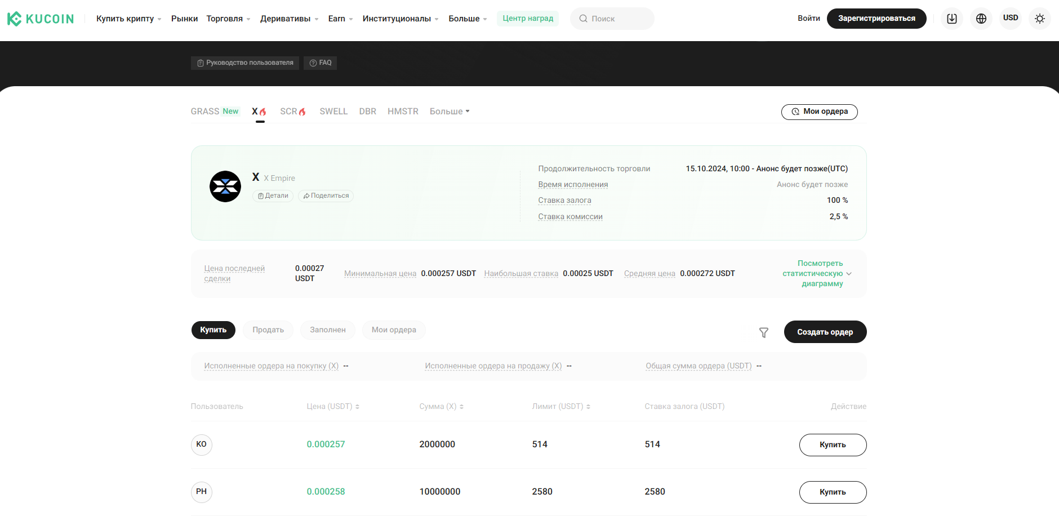Expand Купить крипту menu
This screenshot has height=516, width=1059.
pos(128,19)
